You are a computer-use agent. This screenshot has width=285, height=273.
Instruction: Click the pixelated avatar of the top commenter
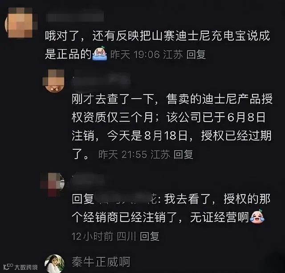pyautogui.click(x=21, y=23)
